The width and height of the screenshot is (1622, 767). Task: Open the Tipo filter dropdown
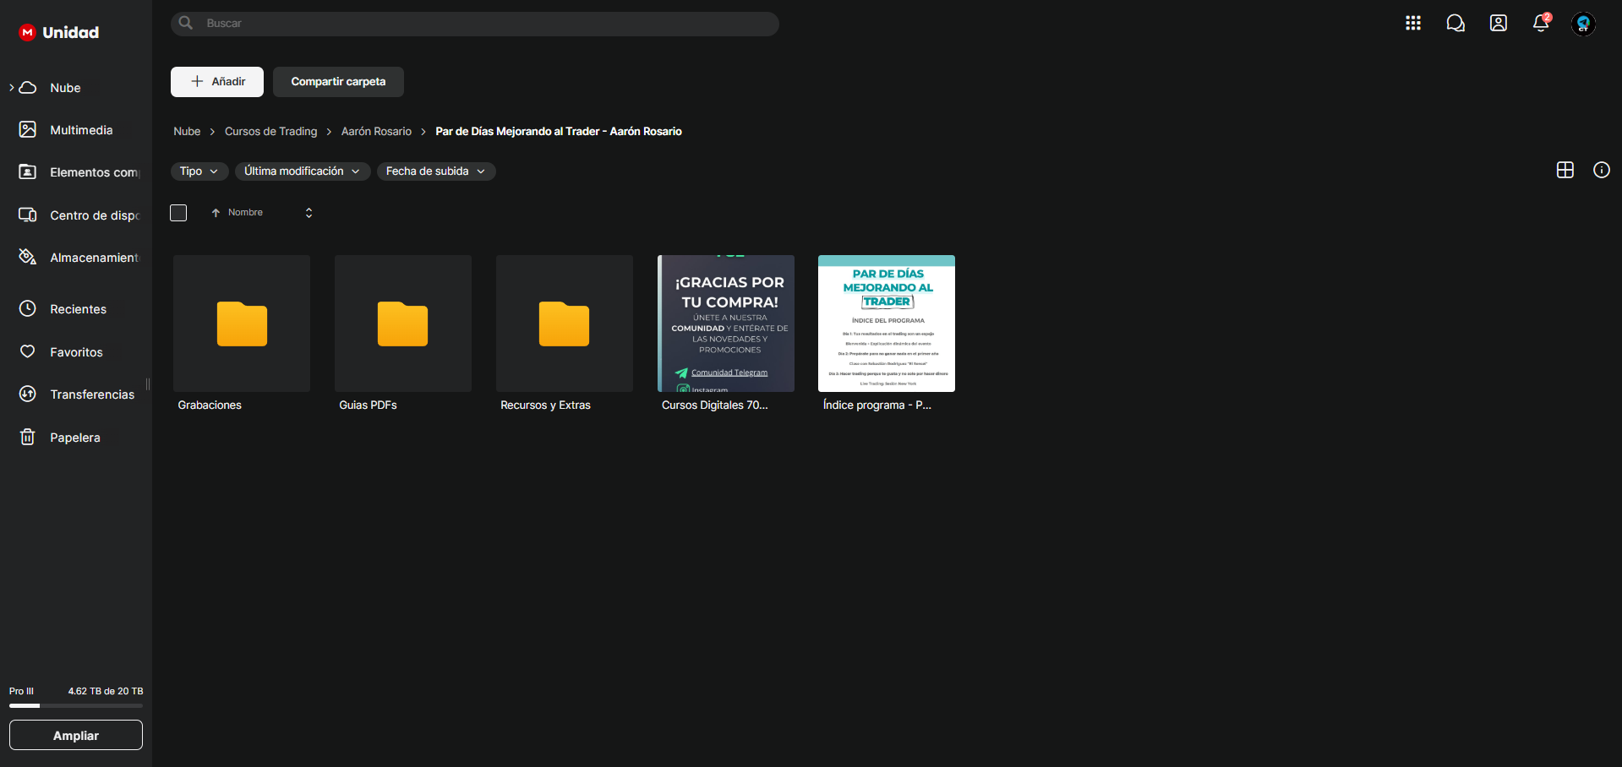199,171
